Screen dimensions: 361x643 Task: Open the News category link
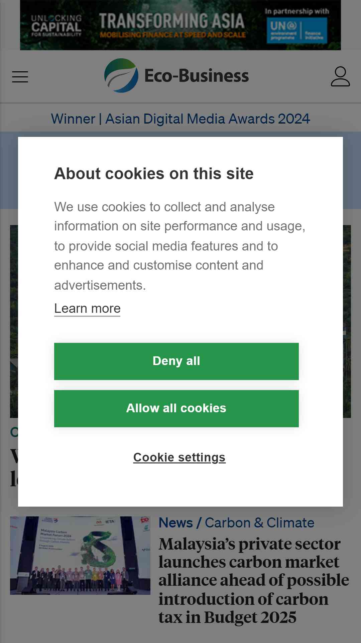tap(176, 523)
